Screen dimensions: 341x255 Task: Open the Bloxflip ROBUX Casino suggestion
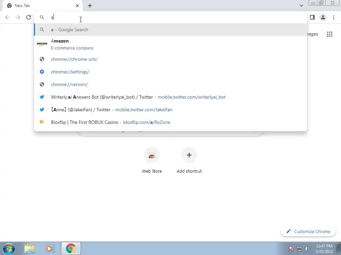click(170, 122)
